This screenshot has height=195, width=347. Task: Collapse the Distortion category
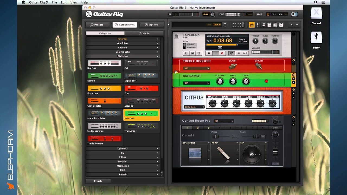click(x=123, y=56)
